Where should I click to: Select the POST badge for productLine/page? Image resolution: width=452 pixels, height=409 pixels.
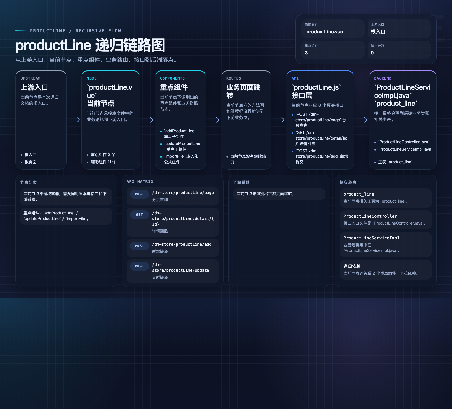139,194
